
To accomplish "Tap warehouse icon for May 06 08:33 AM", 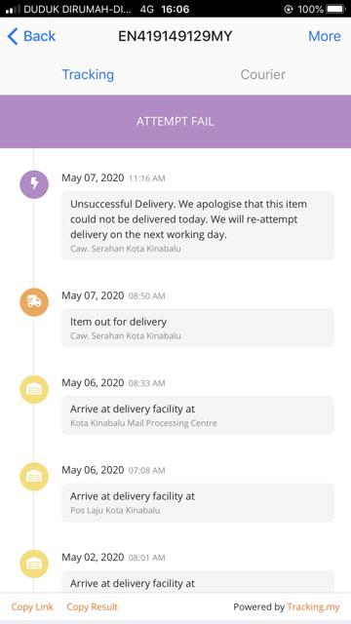I will pos(34,390).
